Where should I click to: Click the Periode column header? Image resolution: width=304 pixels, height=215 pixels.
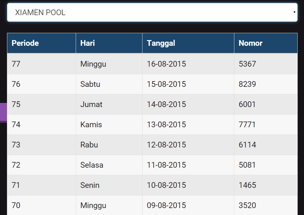click(x=25, y=43)
